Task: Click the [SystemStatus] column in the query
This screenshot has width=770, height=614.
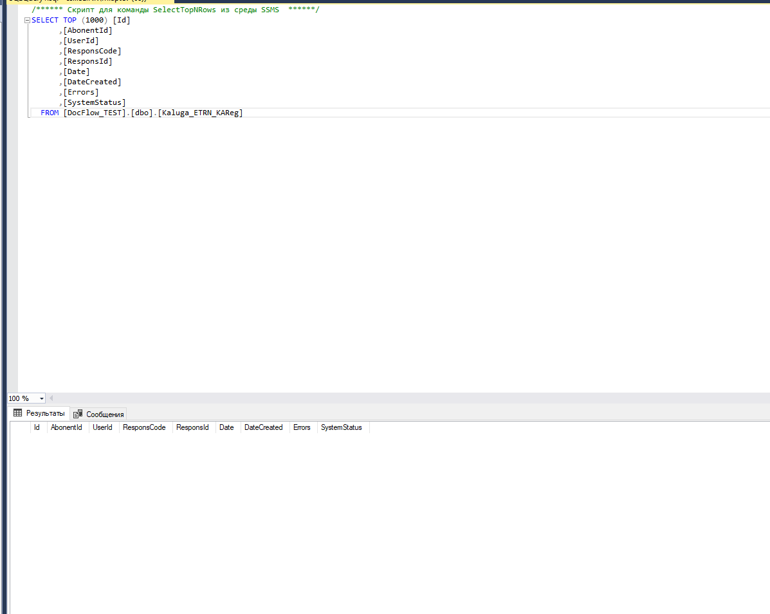Action: (x=95, y=103)
